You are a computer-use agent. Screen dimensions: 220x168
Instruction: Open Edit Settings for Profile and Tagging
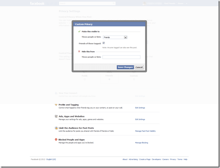[x=140, y=108]
